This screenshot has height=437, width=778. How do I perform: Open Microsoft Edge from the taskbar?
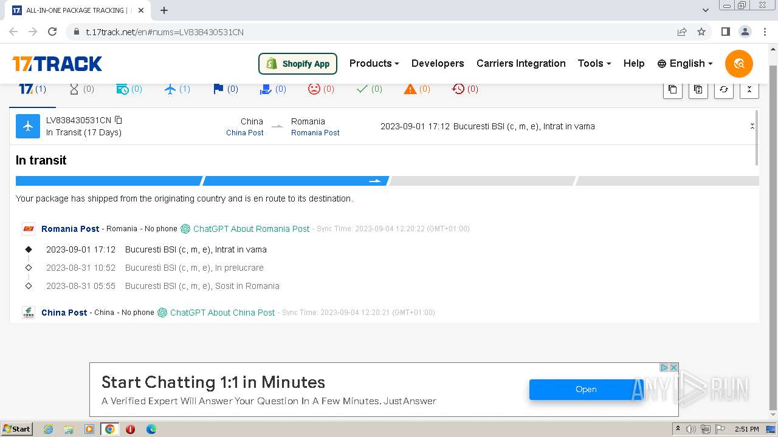pos(151,429)
